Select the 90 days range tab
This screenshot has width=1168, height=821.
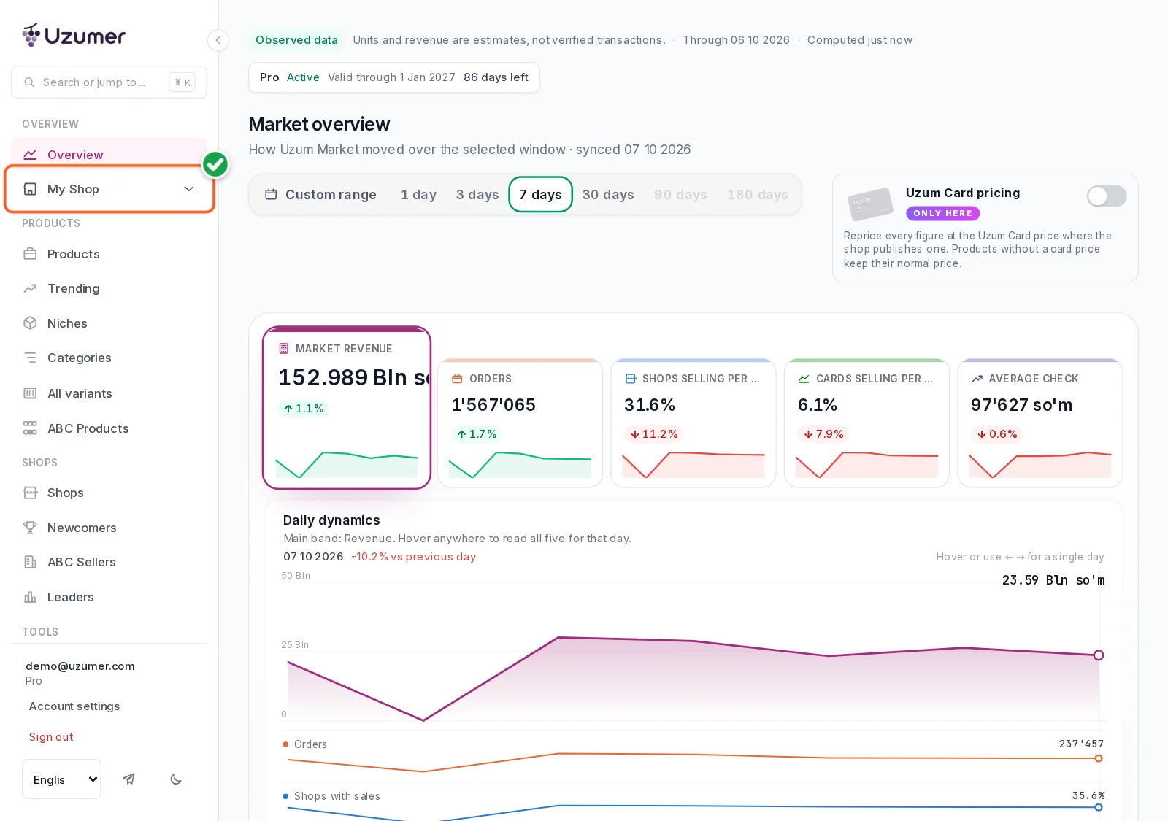point(680,195)
